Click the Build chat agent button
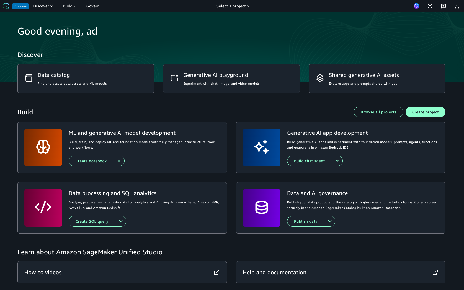Image resolution: width=464 pixels, height=290 pixels. click(x=310, y=161)
